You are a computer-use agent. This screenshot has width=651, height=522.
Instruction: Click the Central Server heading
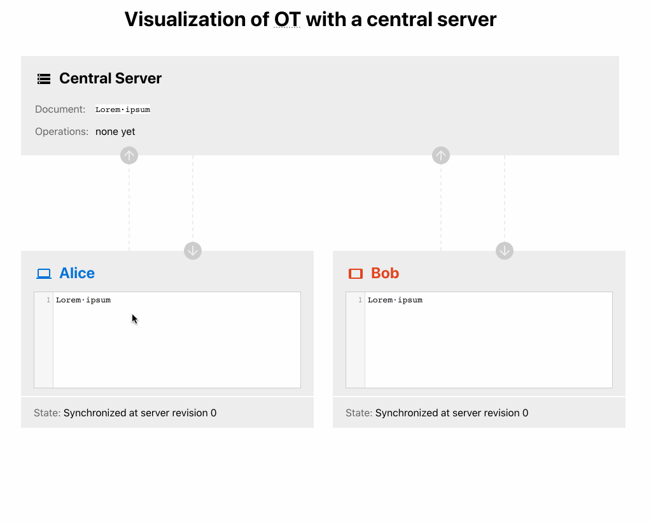click(x=111, y=78)
